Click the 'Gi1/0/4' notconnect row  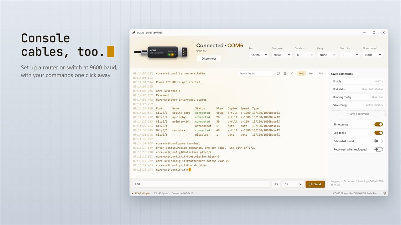(x=206, y=126)
